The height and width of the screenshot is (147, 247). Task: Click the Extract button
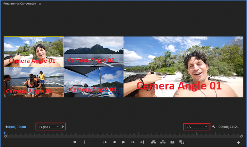pyautogui.click(x=163, y=142)
